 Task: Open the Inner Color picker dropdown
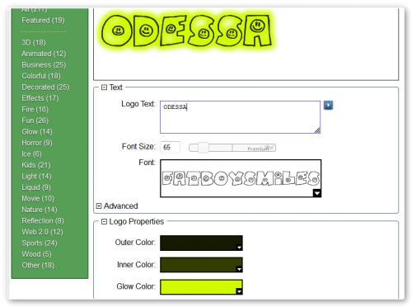(239, 269)
